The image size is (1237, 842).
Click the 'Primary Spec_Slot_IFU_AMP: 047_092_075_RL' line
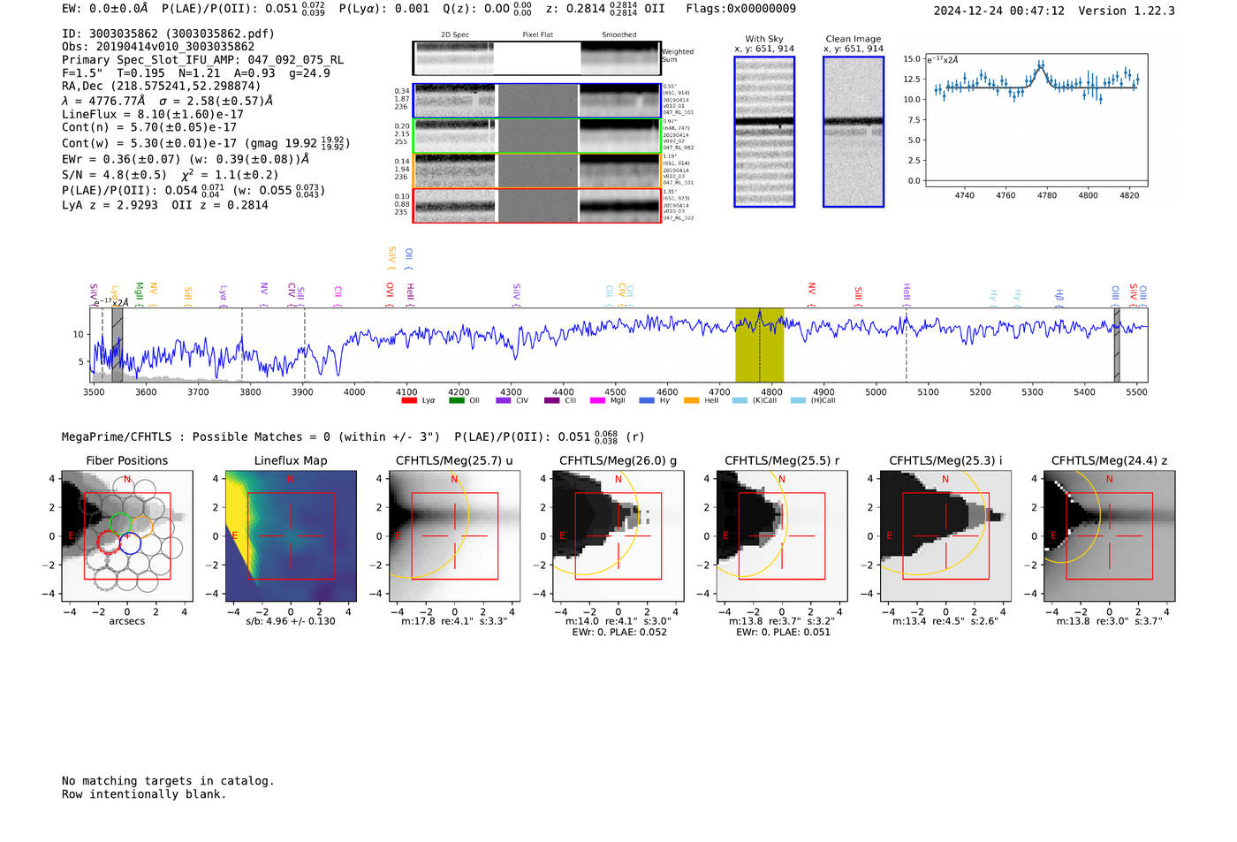tap(202, 60)
